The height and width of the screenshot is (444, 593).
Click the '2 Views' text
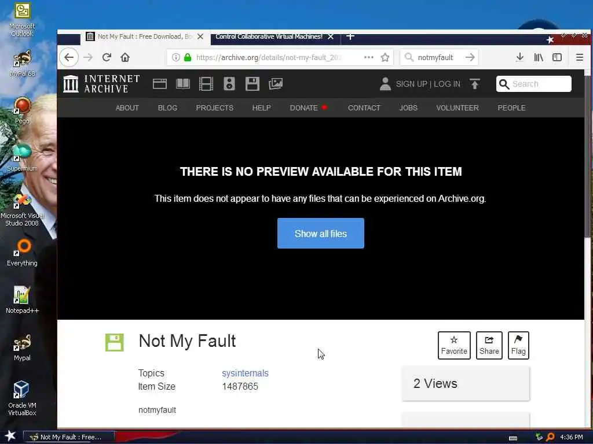435,383
